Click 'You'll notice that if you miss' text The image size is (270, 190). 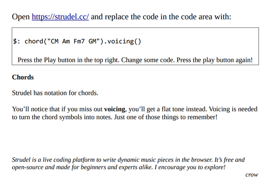(57, 109)
